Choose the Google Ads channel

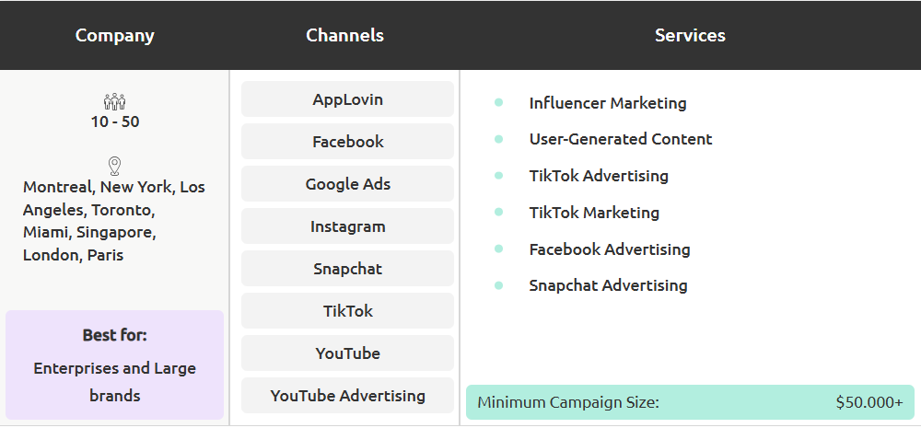tap(347, 184)
